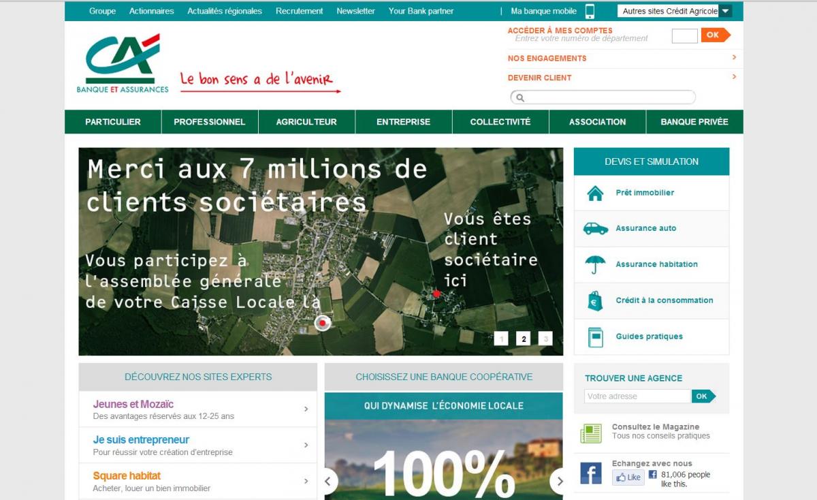Click Assurance auto text link
The image size is (817, 500).
point(646,229)
